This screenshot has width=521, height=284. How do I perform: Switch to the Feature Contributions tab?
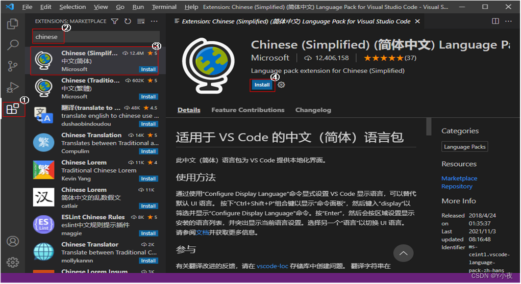coord(248,110)
